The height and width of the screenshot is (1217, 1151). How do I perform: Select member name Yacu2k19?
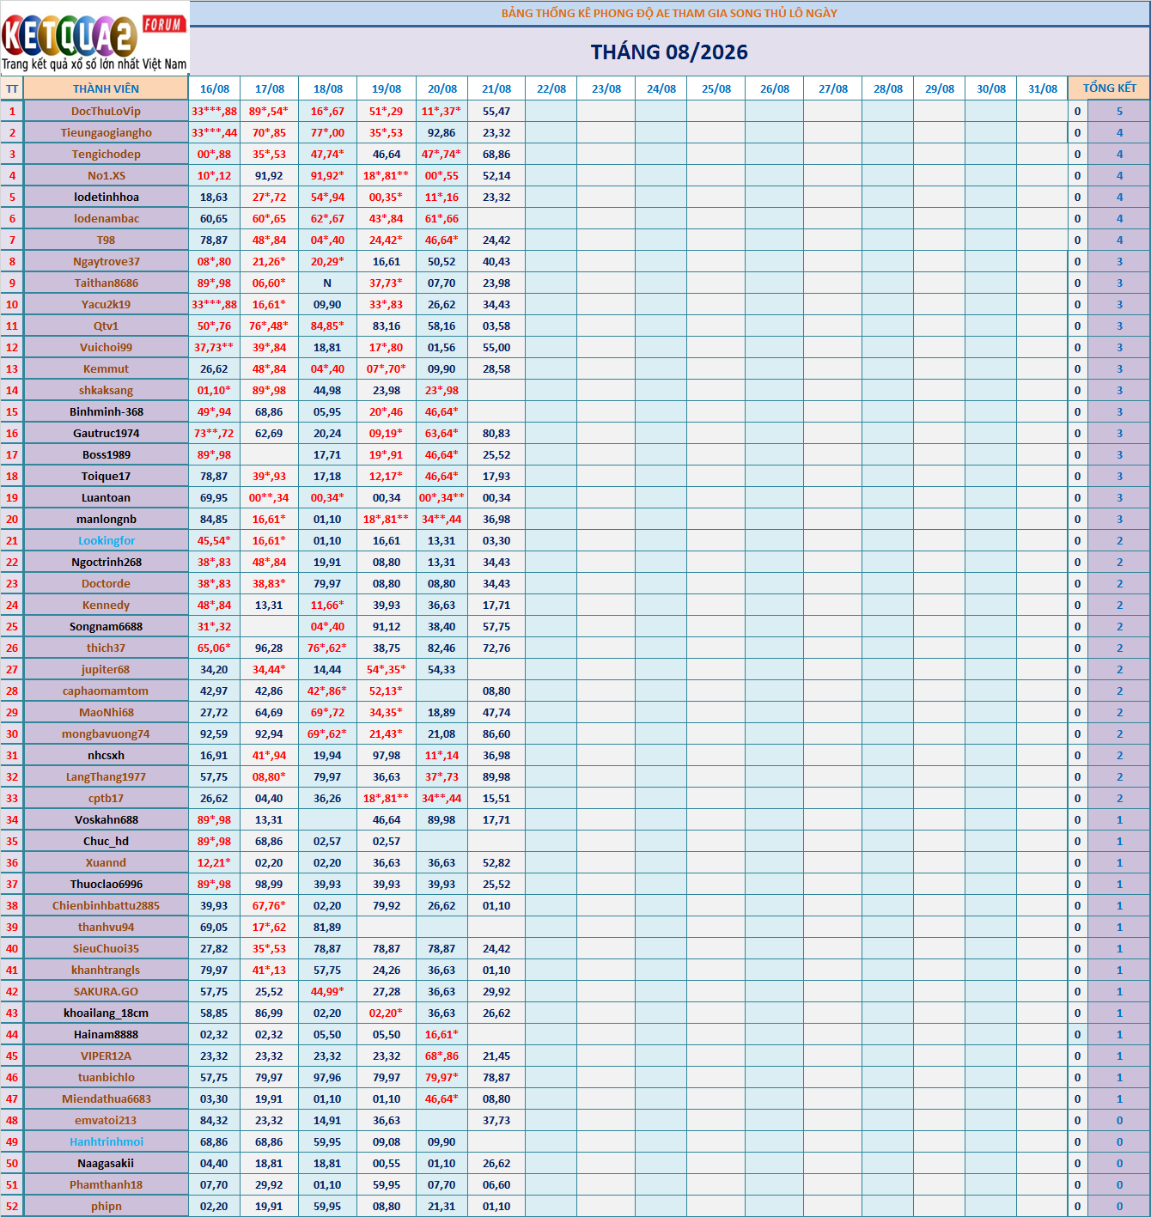pyautogui.click(x=106, y=304)
